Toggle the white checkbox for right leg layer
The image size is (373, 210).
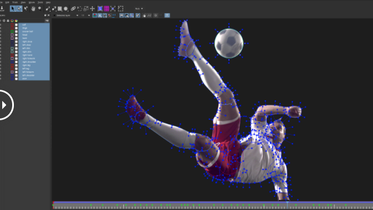click(17, 65)
